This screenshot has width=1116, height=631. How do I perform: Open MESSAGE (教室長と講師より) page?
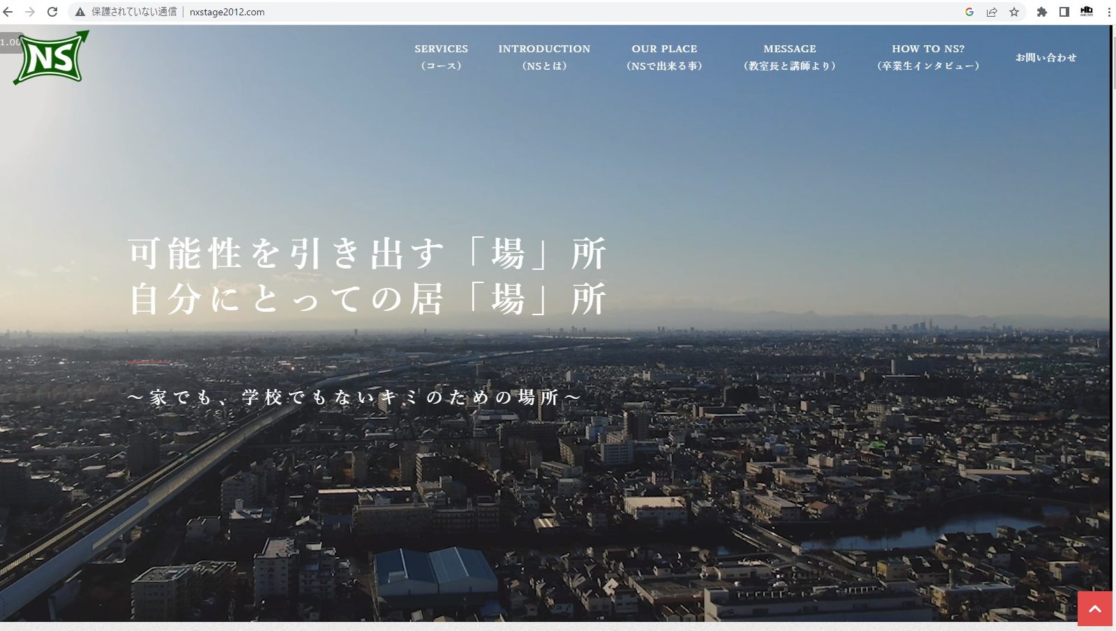click(x=790, y=57)
